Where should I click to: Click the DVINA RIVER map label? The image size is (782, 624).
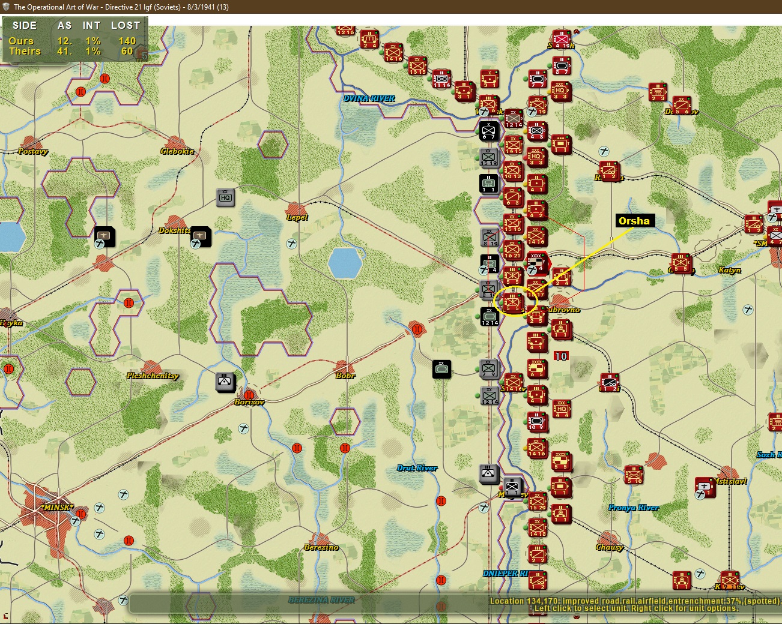click(x=369, y=98)
